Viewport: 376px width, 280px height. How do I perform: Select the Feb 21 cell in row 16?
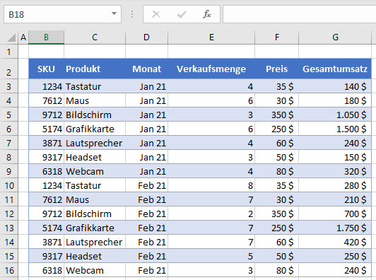coord(146,270)
